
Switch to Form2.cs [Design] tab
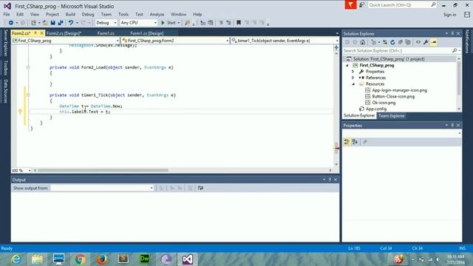(64, 33)
